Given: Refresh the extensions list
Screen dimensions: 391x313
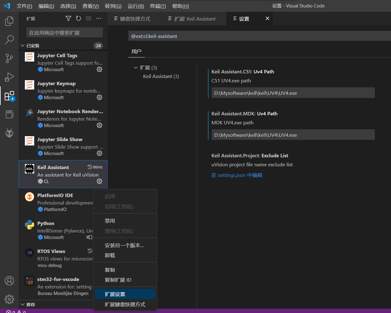Looking at the screenshot, I should pyautogui.click(x=78, y=19).
